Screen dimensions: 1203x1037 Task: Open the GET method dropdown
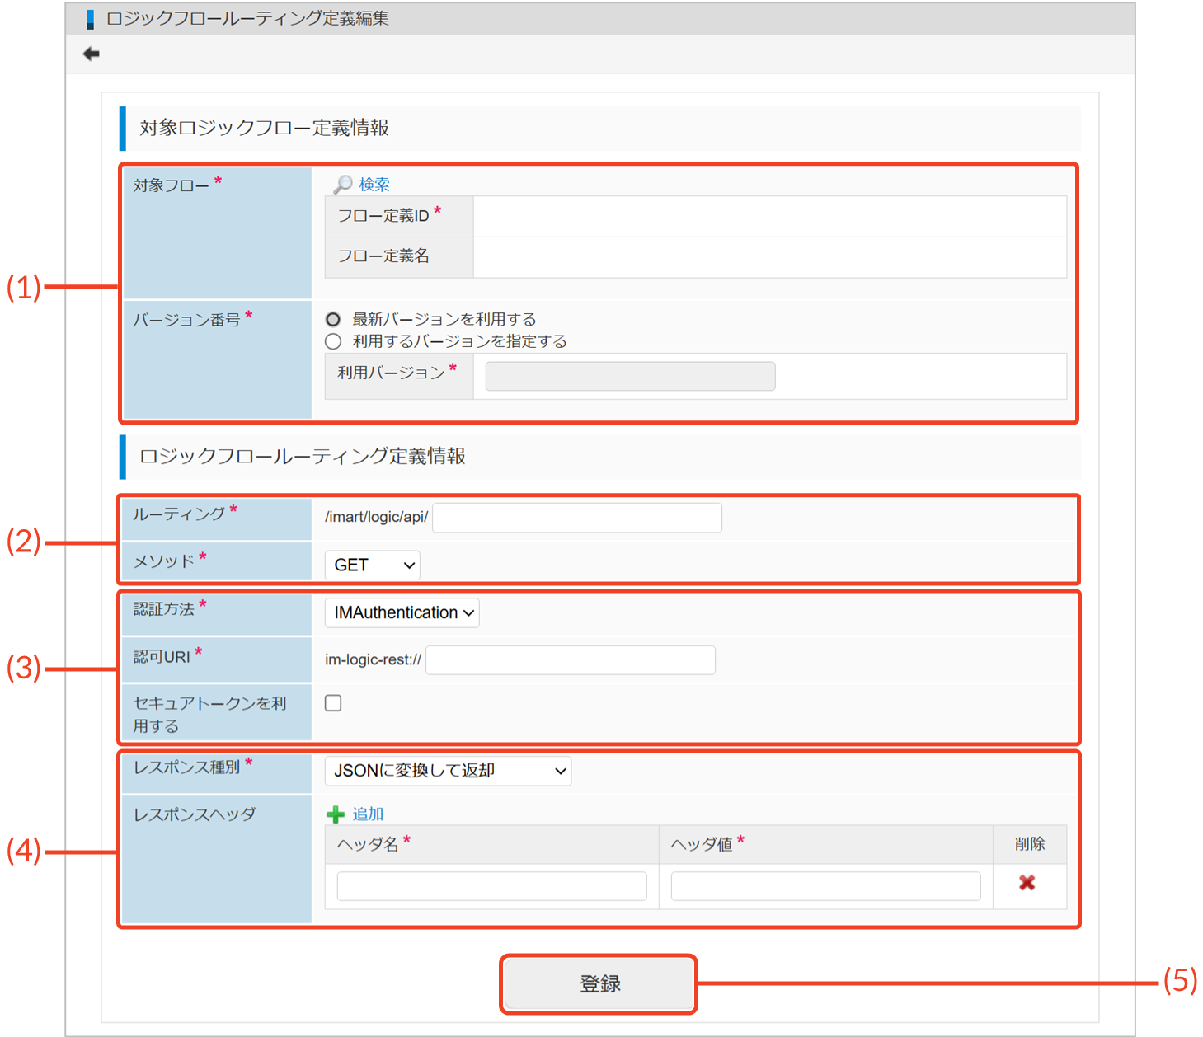[x=373, y=565]
